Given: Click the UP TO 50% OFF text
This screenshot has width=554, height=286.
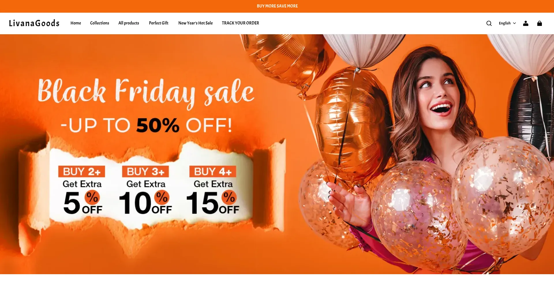Looking at the screenshot, I should (146, 126).
